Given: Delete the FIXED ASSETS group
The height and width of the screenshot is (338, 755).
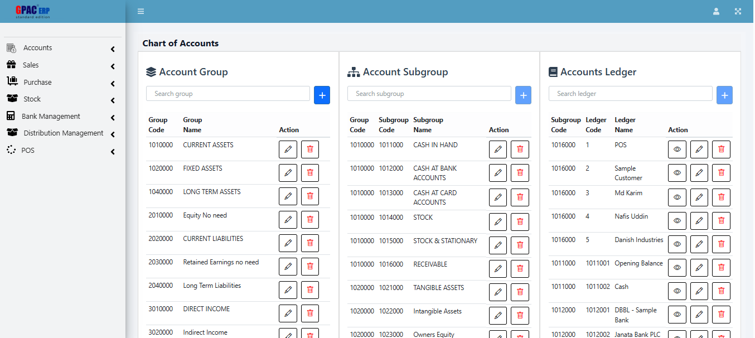Looking at the screenshot, I should coord(310,173).
